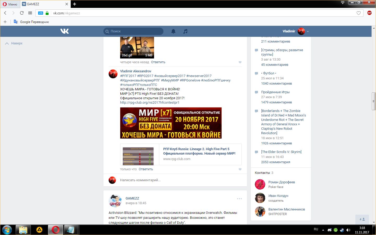Expand the Vladimir profile dropdown arrow
This screenshot has height=235, width=376.
coord(308,32)
